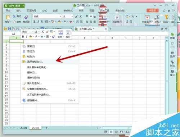
Task: Click the 选择 icon in right sidebar
Action: click(x=172, y=53)
